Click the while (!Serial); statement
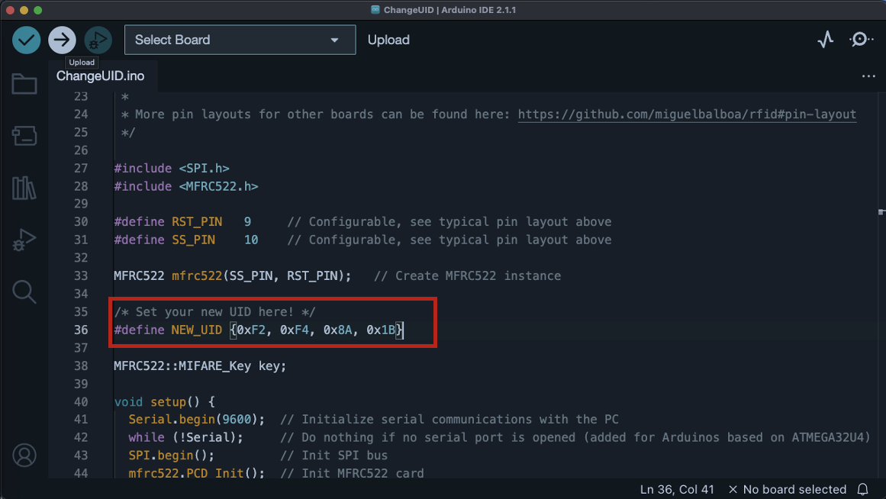This screenshot has height=499, width=886. pos(186,437)
